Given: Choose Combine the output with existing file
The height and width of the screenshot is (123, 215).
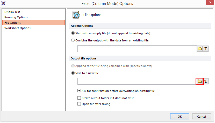Looking at the screenshot, I should (x=73, y=40).
